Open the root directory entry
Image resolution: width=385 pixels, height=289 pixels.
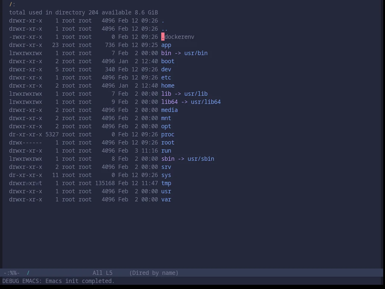click(x=168, y=142)
